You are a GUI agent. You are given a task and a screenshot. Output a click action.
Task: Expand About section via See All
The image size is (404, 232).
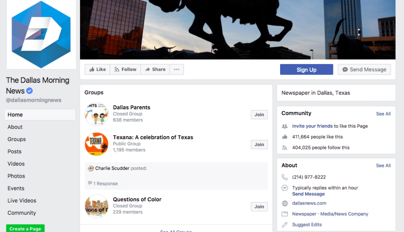pyautogui.click(x=383, y=166)
